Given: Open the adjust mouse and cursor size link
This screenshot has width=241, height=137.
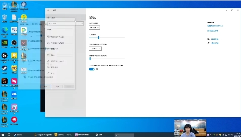Looking at the screenshot, I should pos(215,25).
